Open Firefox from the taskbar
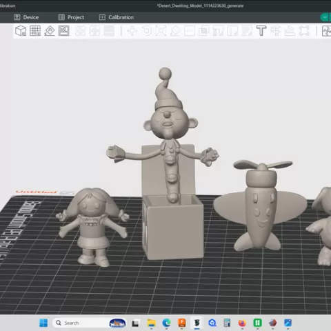Viewport: 331px width, 331px height. tap(242, 323)
